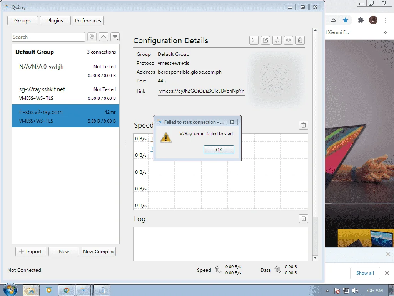The height and width of the screenshot is (296, 394).
Task: Edit connection as JSON code icon
Action: (277, 40)
